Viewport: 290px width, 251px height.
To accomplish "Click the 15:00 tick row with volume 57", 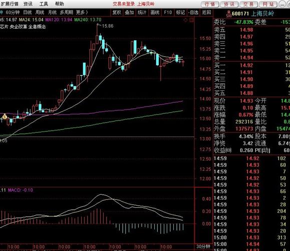I will click(x=252, y=244).
